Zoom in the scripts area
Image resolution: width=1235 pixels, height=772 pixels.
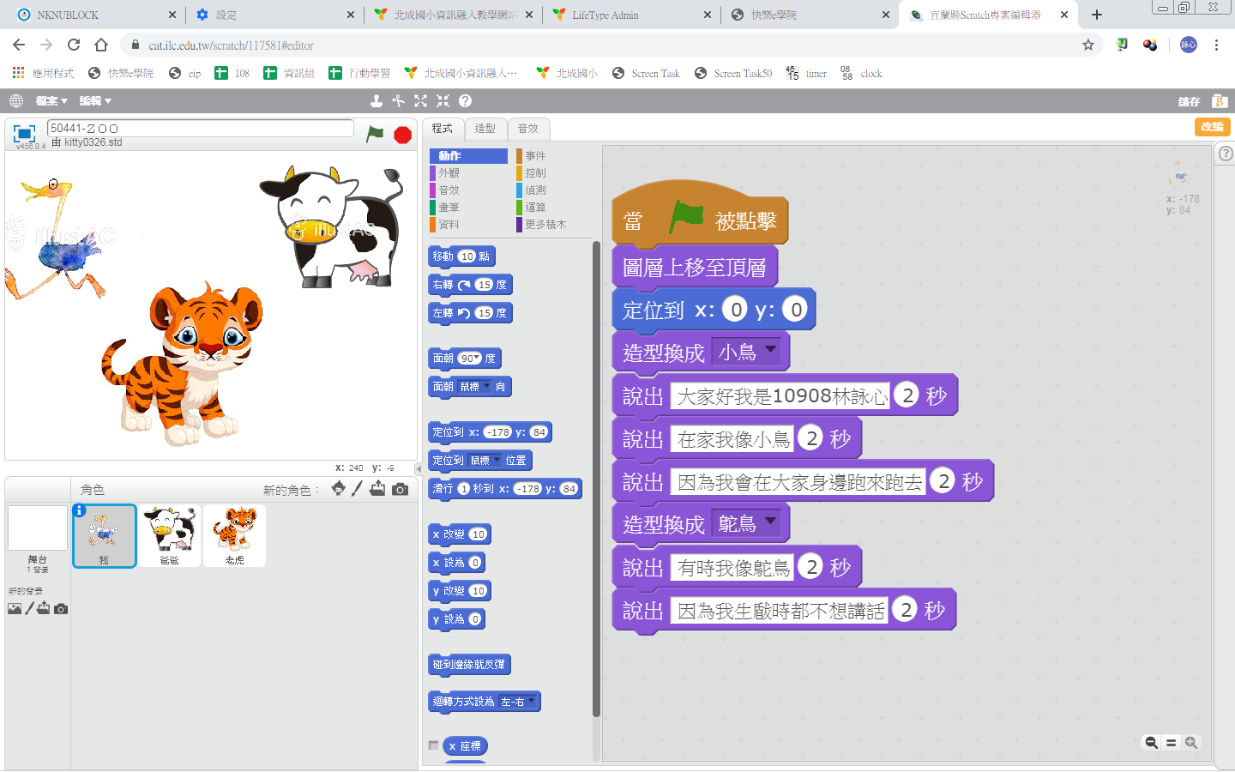(x=1191, y=743)
